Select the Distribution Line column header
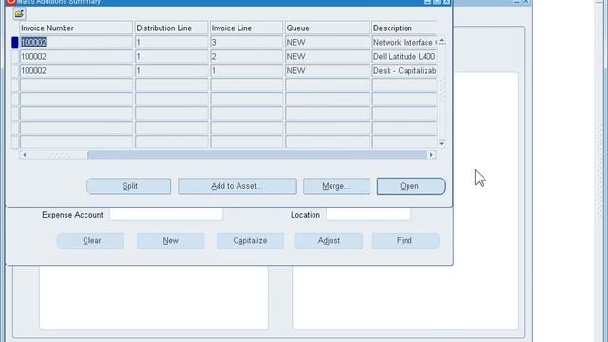The width and height of the screenshot is (608, 342). (x=171, y=28)
